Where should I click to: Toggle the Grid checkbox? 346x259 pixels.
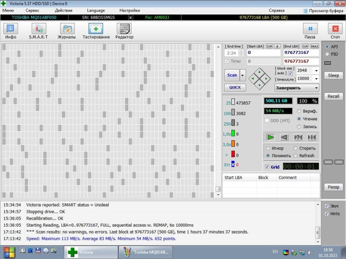pyautogui.click(x=267, y=167)
